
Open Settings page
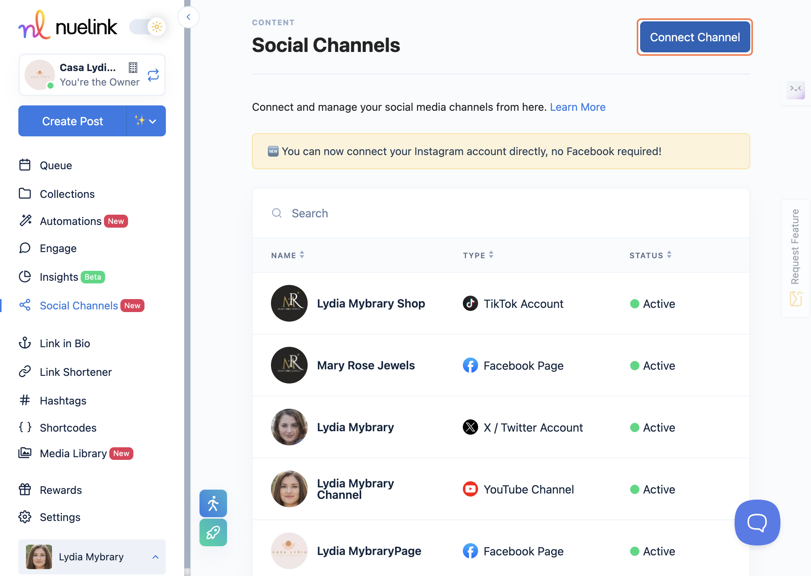pos(60,517)
